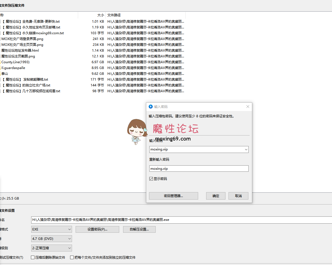
Task: Uncheck the show password checkbox
Action: 151,179
